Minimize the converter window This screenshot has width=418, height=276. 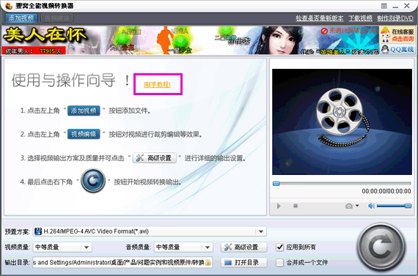pyautogui.click(x=395, y=7)
